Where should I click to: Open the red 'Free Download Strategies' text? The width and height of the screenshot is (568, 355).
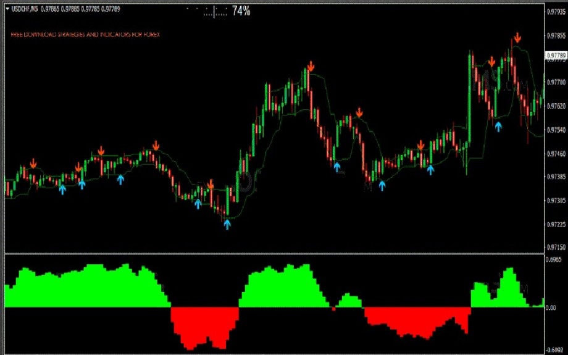tap(85, 35)
